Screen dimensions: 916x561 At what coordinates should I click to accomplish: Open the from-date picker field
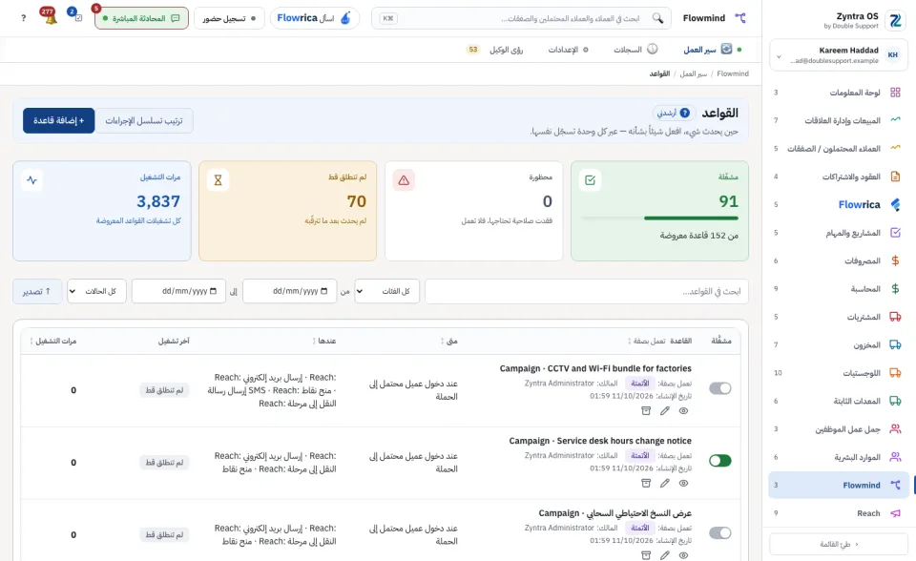pos(290,291)
